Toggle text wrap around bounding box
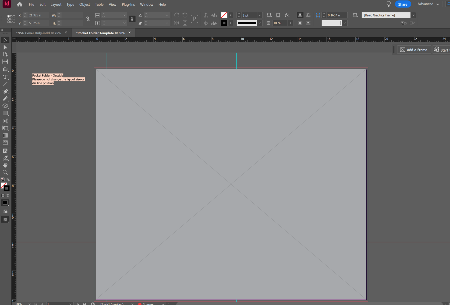450x305 pixels. click(x=308, y=15)
